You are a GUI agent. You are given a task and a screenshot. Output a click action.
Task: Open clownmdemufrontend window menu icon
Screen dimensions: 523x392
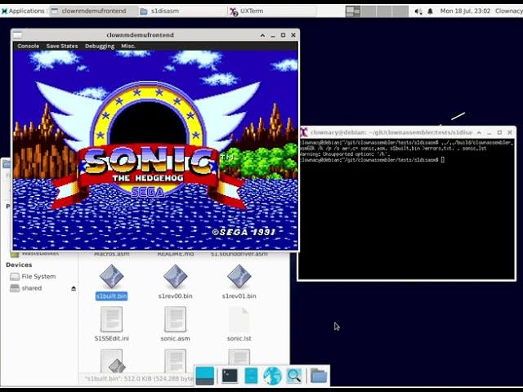[17, 35]
